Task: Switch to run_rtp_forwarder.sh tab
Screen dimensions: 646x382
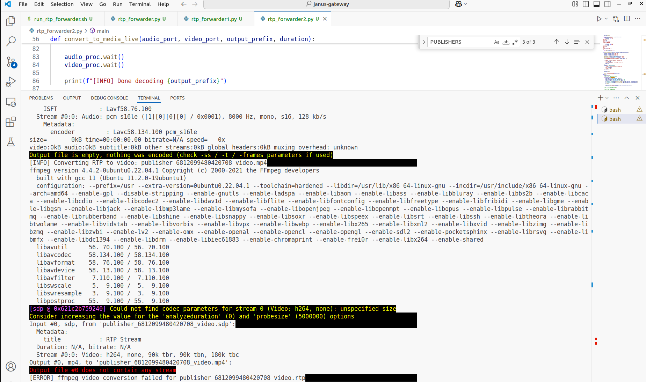Action: 63,19
